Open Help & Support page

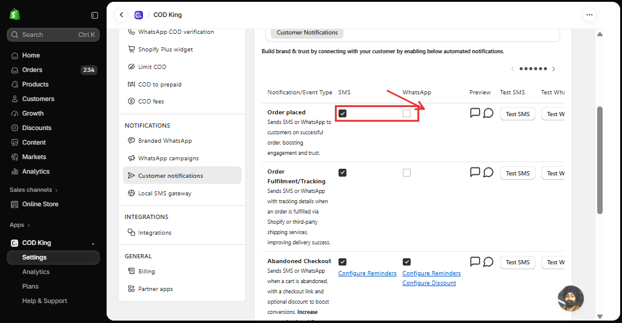click(44, 301)
